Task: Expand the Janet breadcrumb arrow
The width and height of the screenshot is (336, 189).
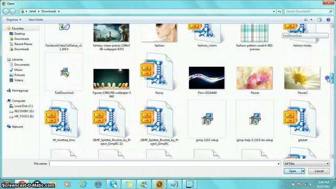Action: tap(39, 12)
